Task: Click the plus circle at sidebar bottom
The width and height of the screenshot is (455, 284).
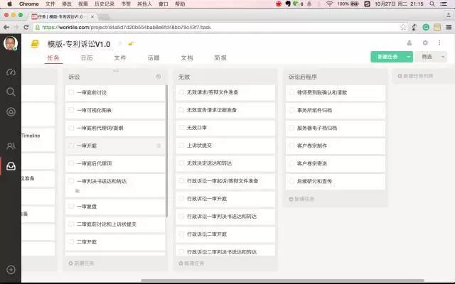Action: [x=11, y=270]
